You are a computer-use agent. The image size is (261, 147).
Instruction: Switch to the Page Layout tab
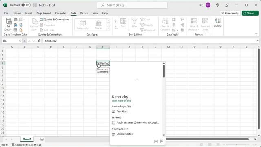(44, 13)
